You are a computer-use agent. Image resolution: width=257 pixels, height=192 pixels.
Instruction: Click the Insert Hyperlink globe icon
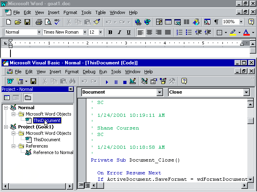pos(138,22)
